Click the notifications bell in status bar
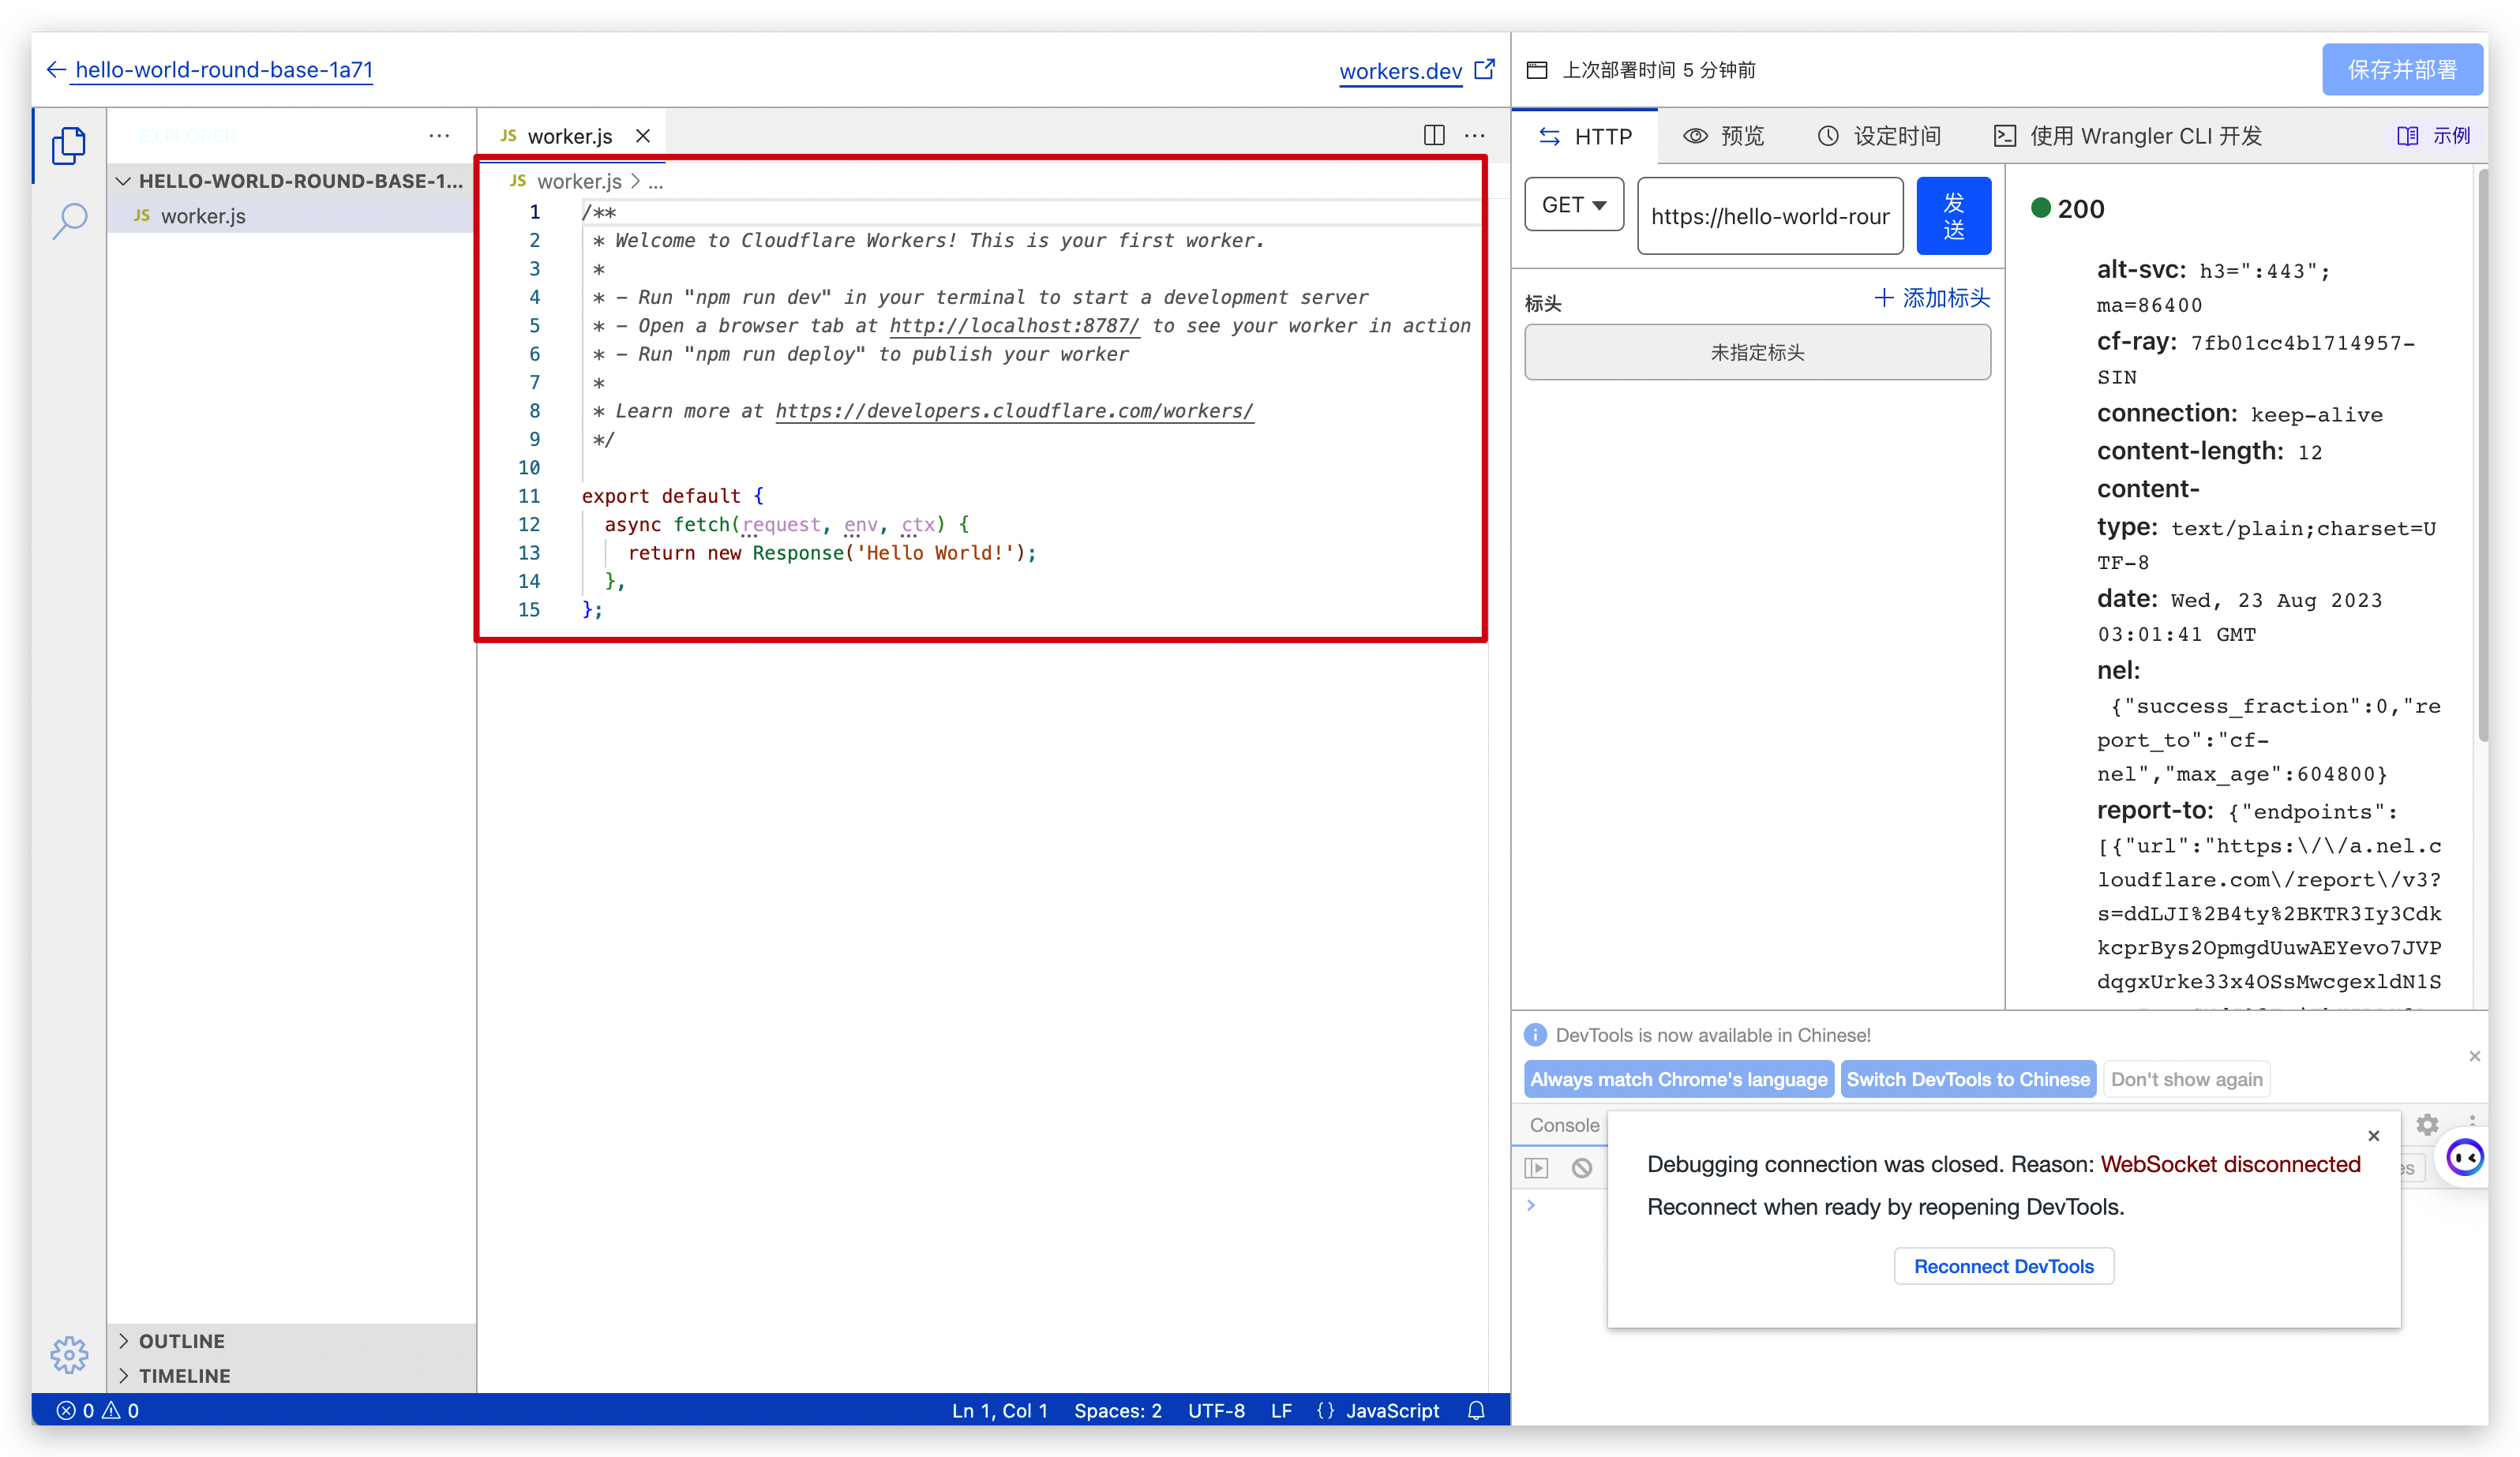The height and width of the screenshot is (1457, 2520). [x=1476, y=1410]
